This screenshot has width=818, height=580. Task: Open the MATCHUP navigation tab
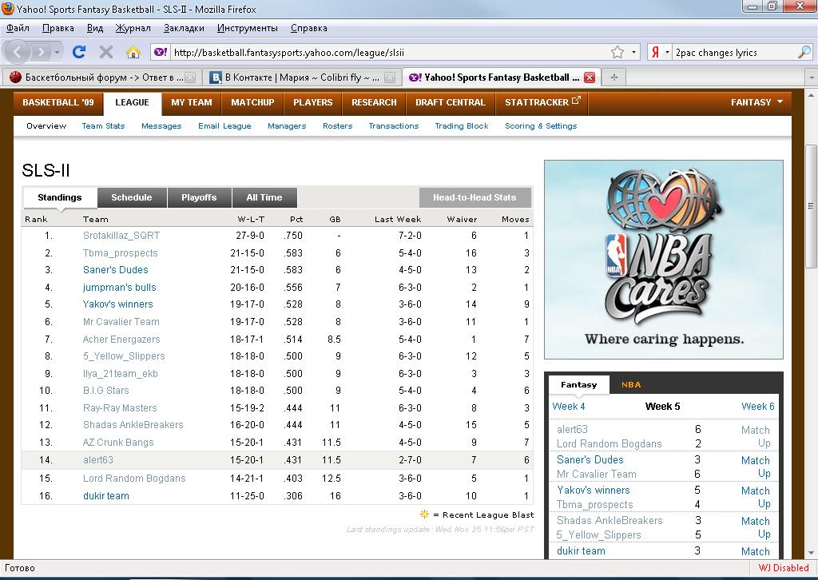252,102
